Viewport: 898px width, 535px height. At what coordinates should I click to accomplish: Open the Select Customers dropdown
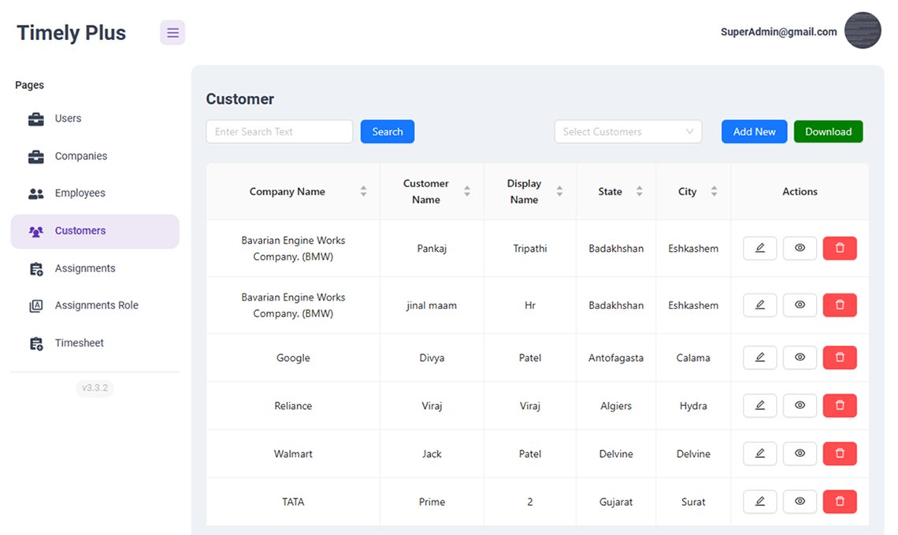(x=628, y=131)
